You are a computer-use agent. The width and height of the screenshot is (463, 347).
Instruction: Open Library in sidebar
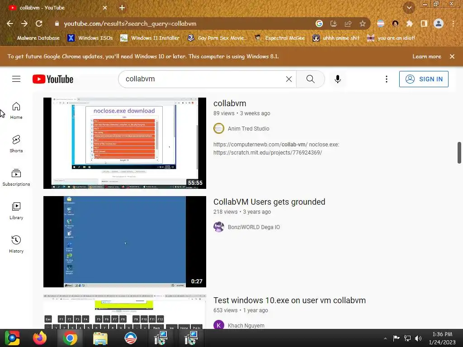(x=16, y=211)
